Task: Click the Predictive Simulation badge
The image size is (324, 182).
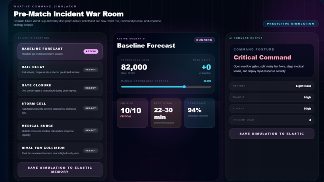Action: 291,24
